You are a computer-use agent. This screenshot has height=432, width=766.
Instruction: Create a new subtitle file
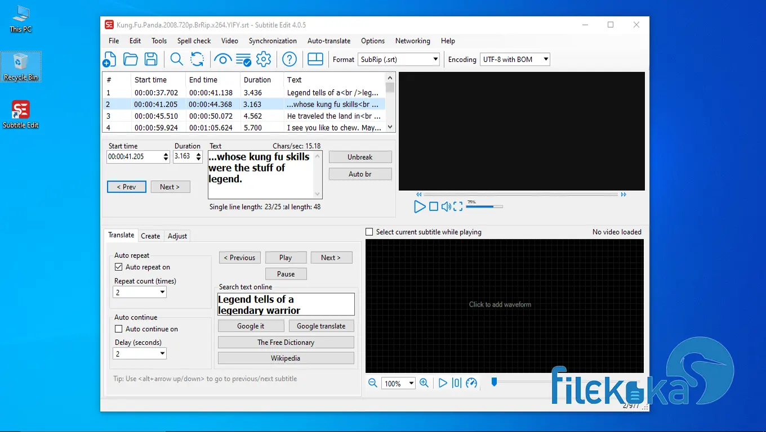pos(109,59)
